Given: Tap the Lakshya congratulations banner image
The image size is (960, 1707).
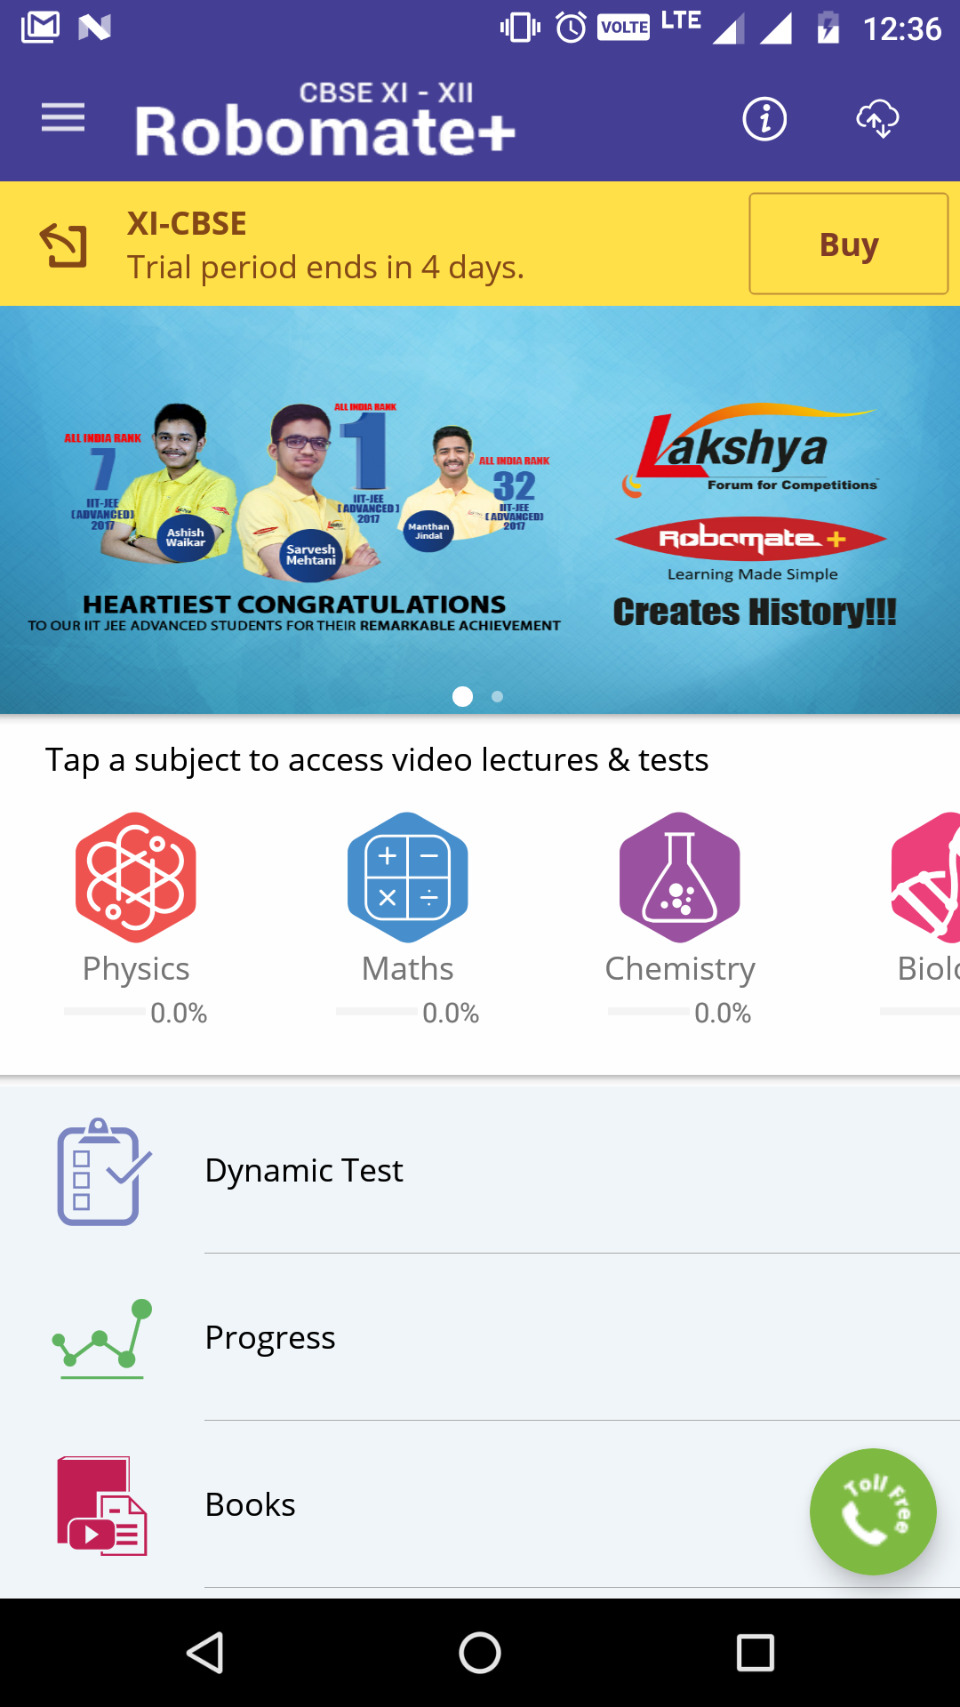Looking at the screenshot, I should [x=480, y=509].
